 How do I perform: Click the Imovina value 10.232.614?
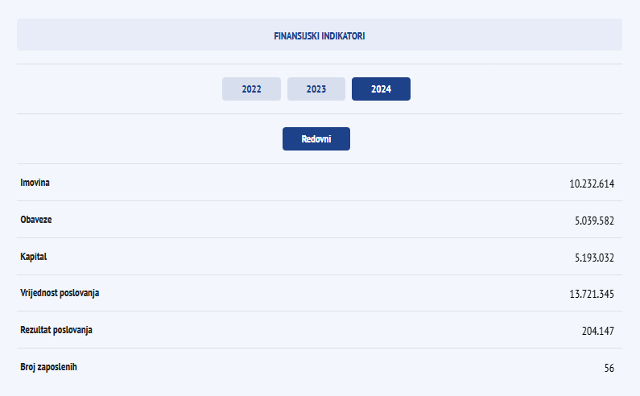(x=592, y=184)
